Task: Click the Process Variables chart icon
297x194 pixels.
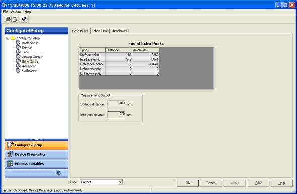Action: point(10,164)
